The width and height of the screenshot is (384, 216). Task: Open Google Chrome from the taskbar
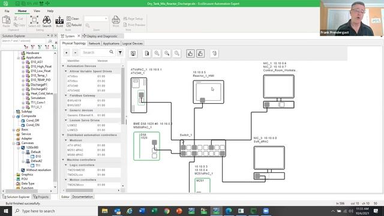pos(167,211)
